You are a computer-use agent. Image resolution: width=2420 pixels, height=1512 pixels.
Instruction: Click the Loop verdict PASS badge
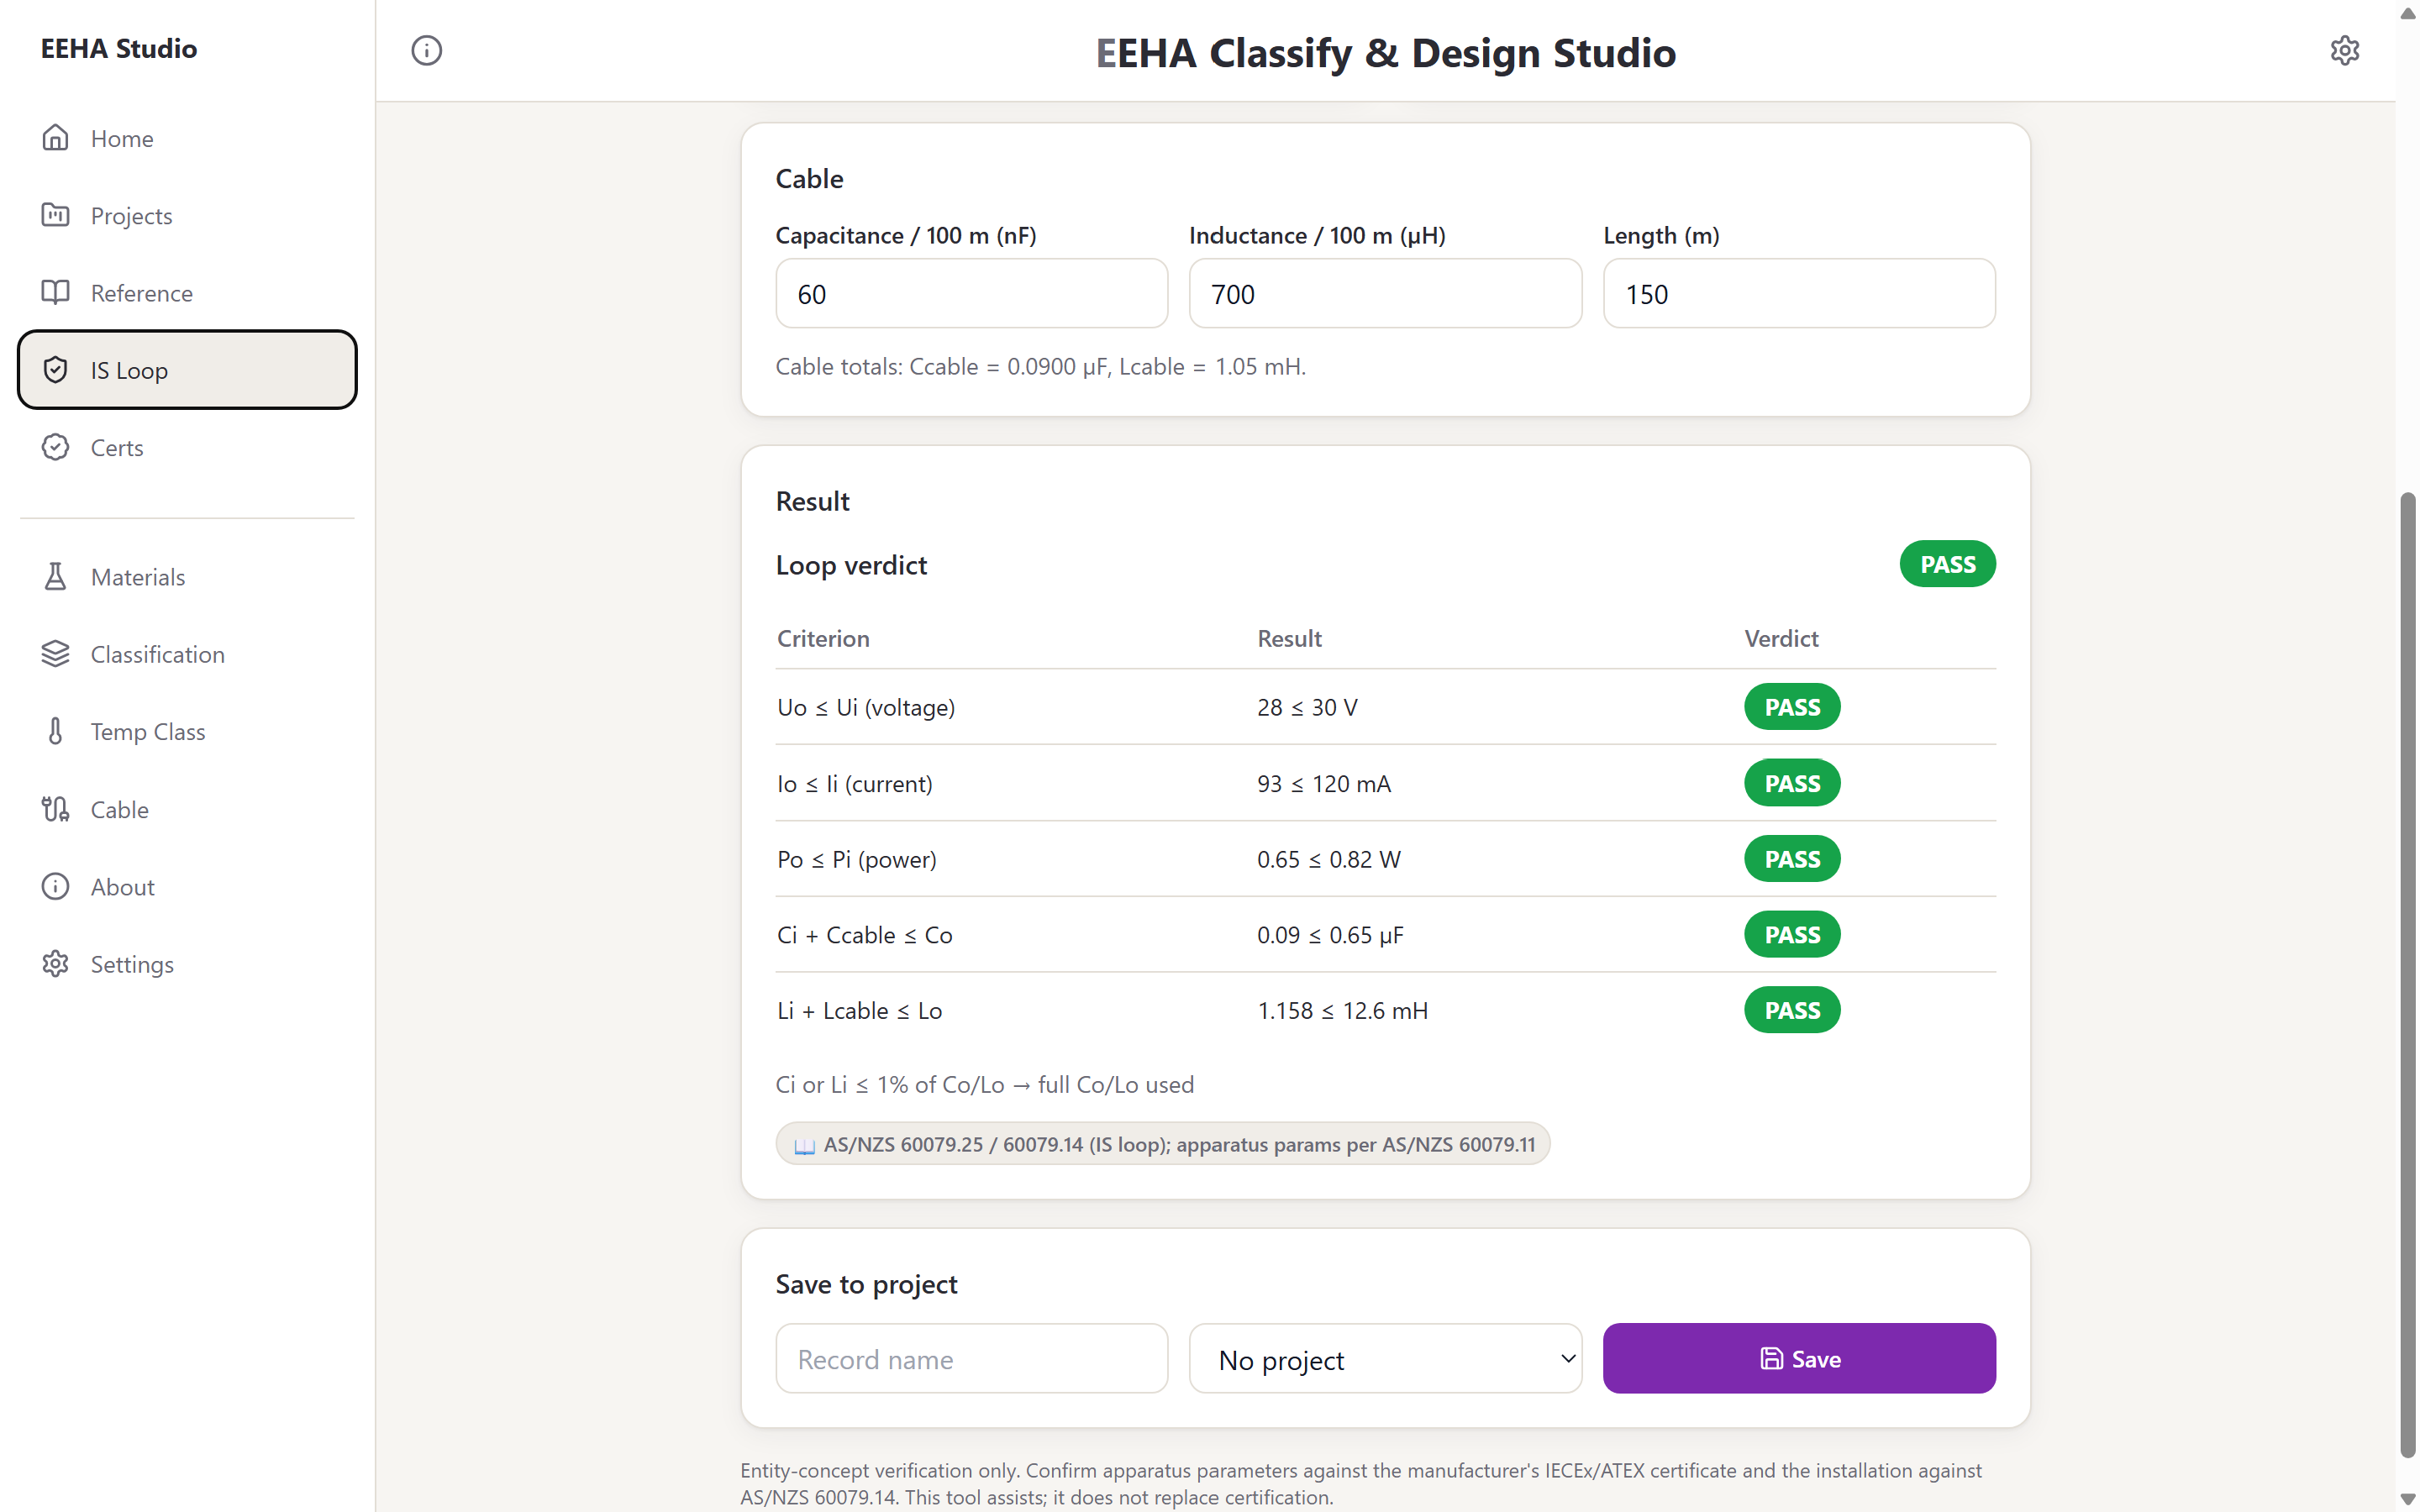(x=1947, y=564)
